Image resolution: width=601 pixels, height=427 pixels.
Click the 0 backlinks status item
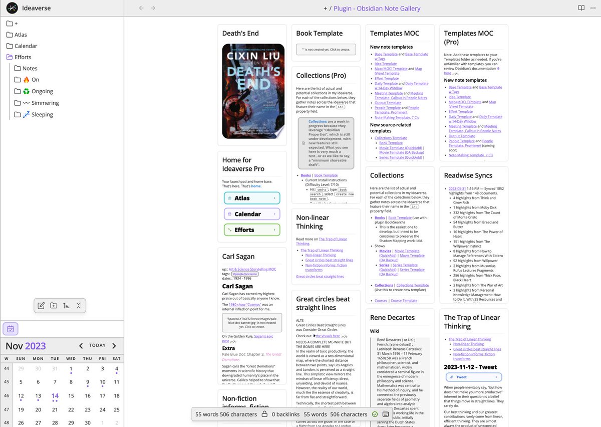285,414
